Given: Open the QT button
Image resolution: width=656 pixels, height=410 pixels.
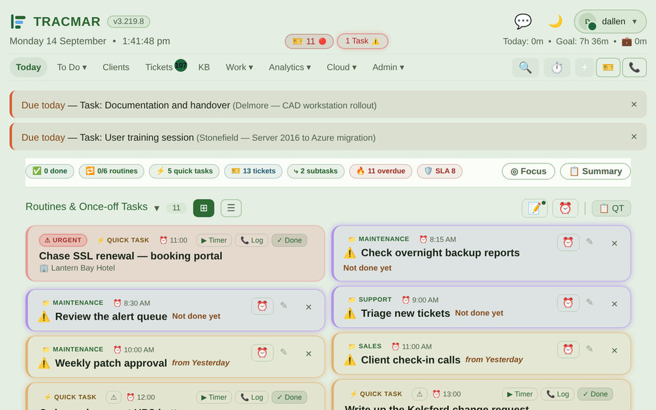Looking at the screenshot, I should point(611,208).
